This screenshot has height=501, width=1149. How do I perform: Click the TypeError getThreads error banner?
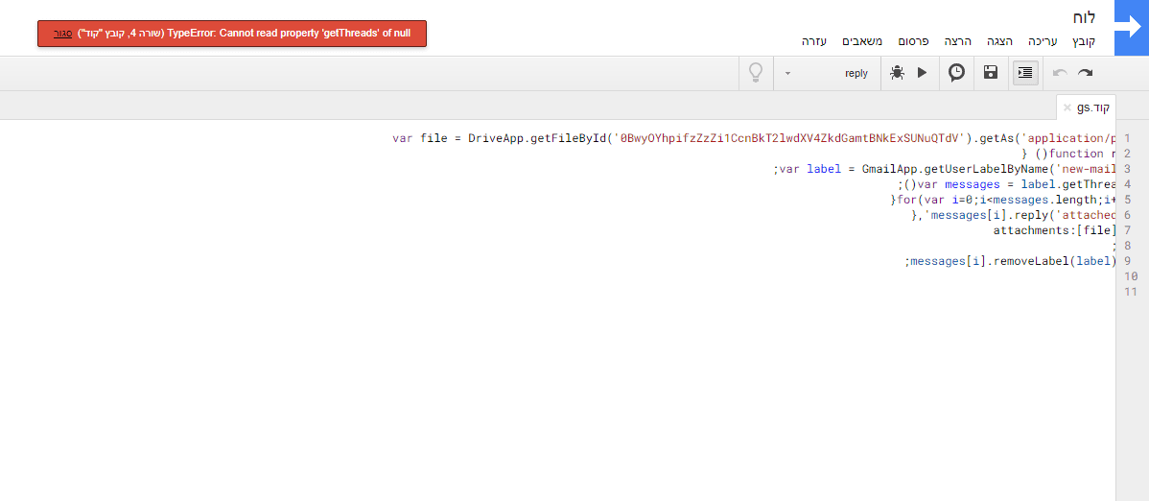pos(231,33)
